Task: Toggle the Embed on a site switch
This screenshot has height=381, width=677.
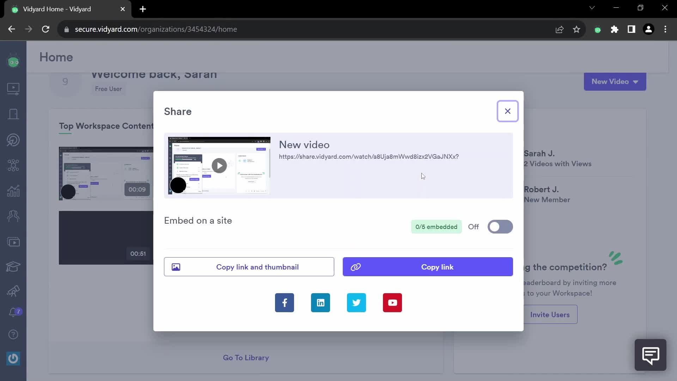Action: tap(500, 227)
